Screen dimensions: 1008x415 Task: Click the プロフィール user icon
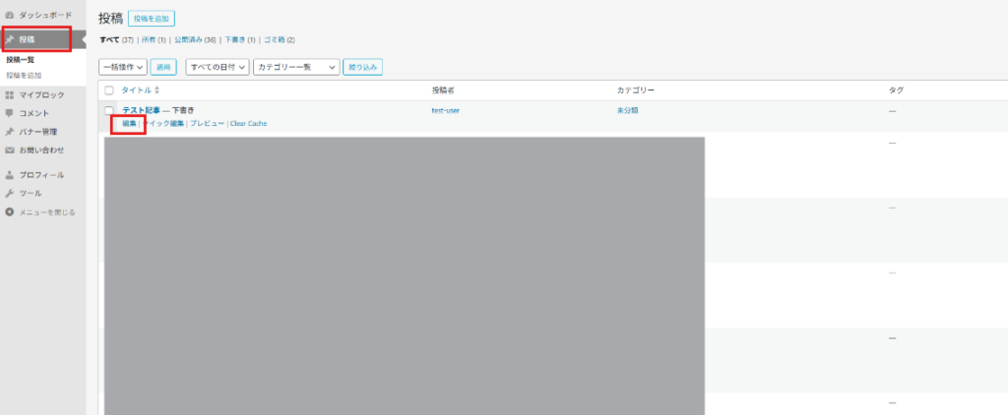[x=9, y=175]
